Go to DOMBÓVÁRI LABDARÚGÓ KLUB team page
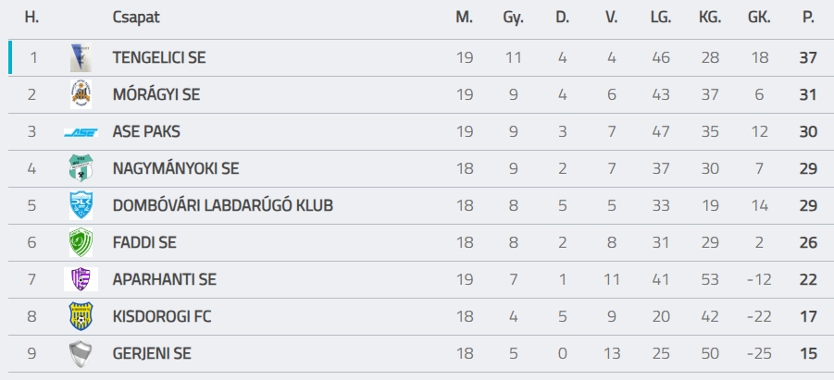Viewport: 834px width, 380px height. 223,205
